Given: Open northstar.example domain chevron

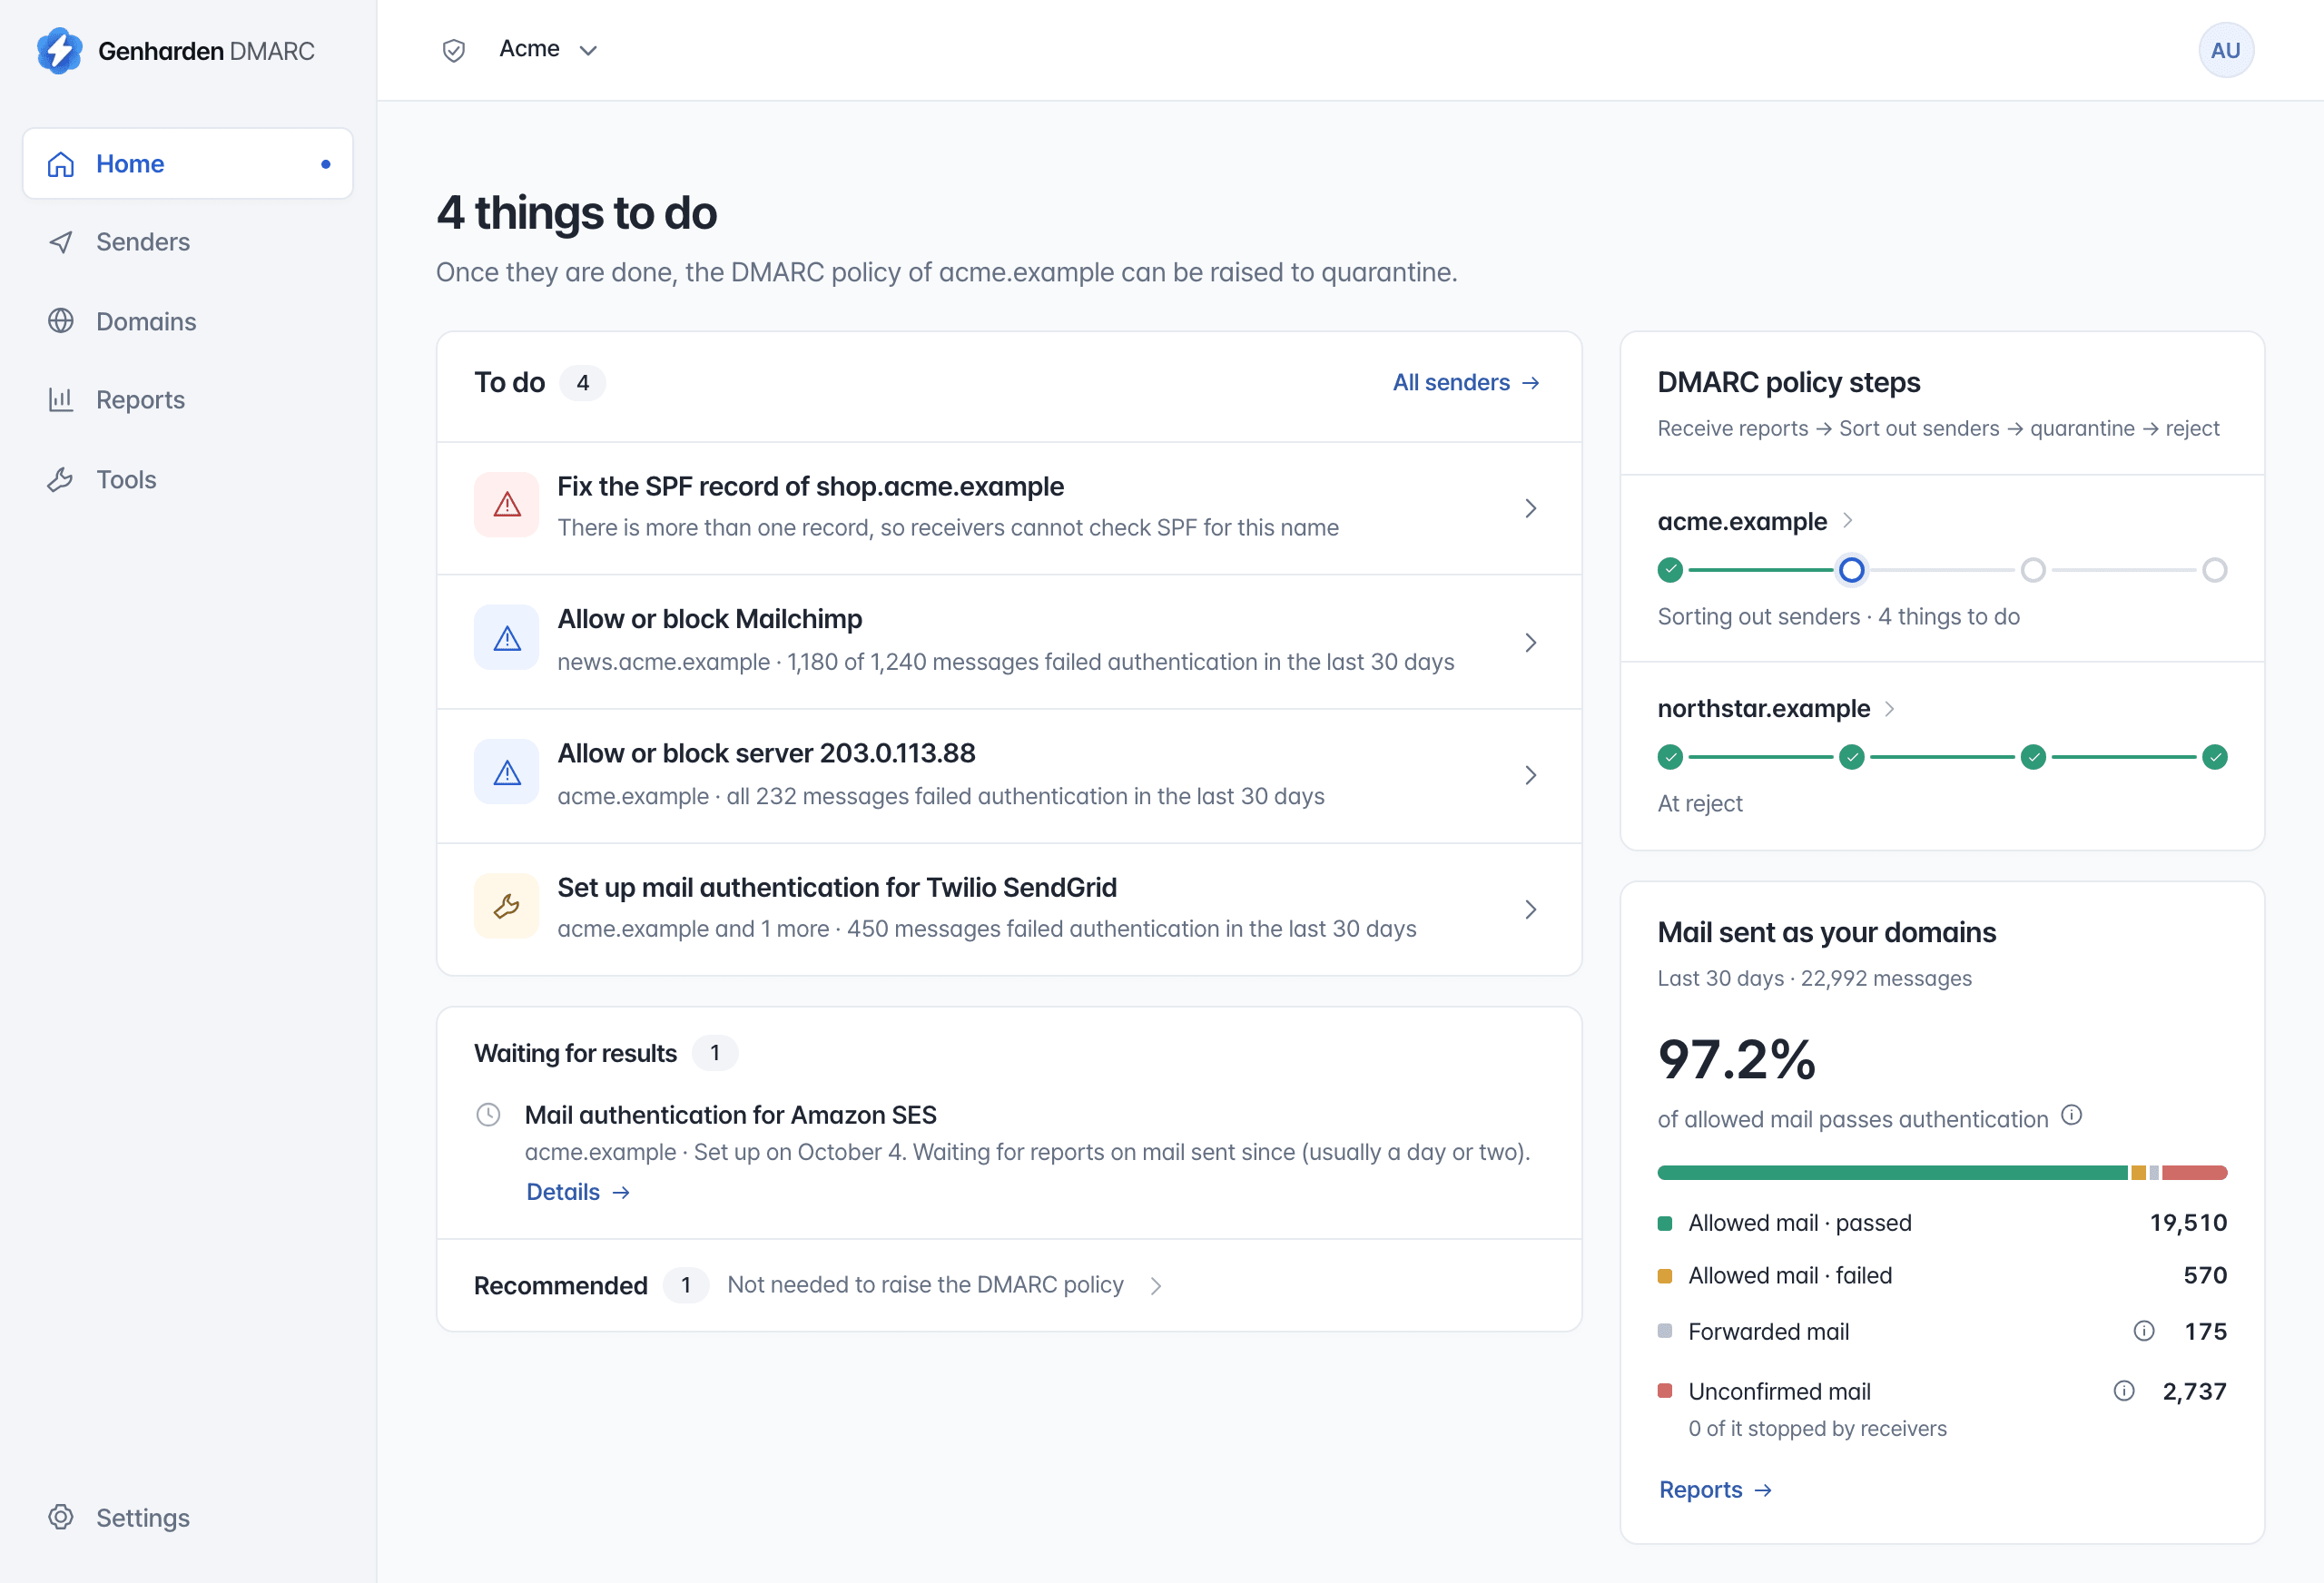Looking at the screenshot, I should 1889,708.
